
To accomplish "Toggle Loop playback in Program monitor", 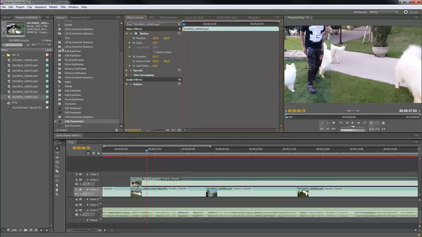I will click(x=372, y=123).
